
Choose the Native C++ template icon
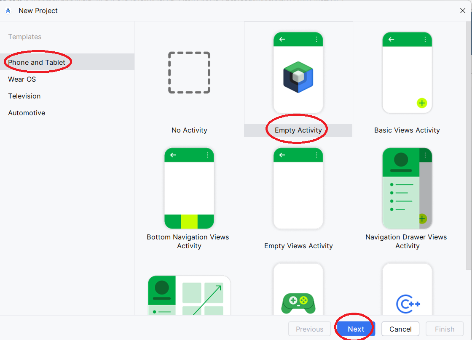click(x=407, y=303)
